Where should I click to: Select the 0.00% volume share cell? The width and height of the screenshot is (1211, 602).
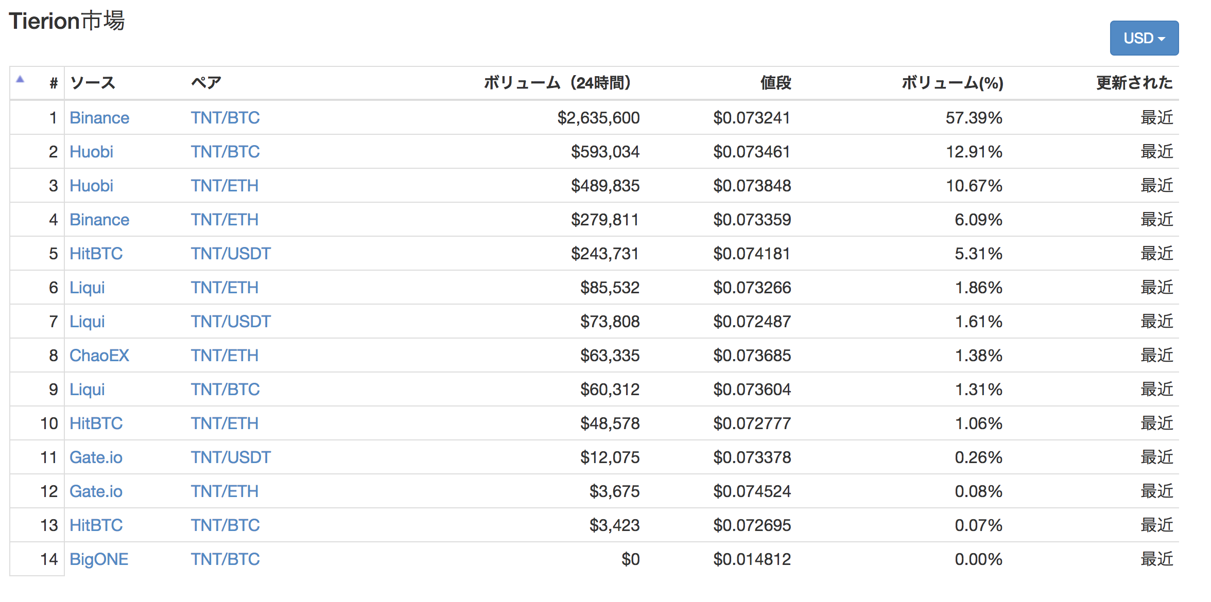978,559
